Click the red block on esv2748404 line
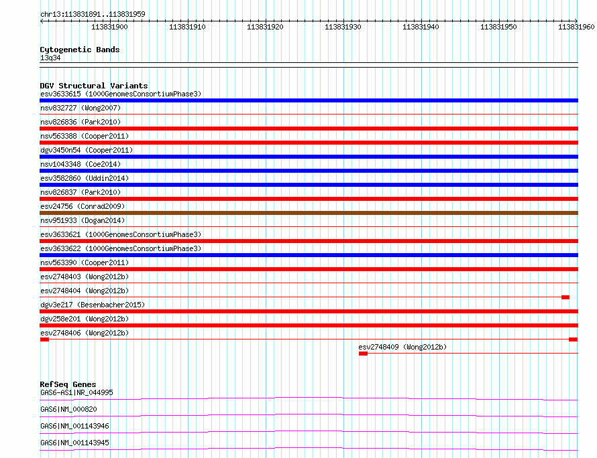Viewport: 597px width, 458px height. point(565,297)
